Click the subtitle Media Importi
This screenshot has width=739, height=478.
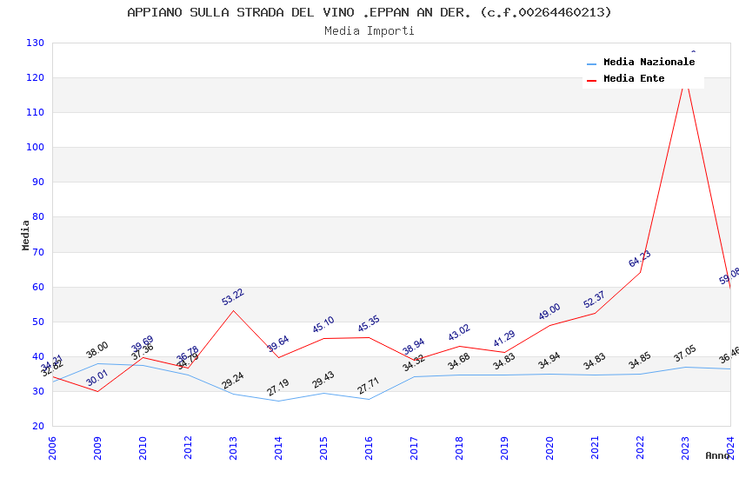click(x=369, y=31)
